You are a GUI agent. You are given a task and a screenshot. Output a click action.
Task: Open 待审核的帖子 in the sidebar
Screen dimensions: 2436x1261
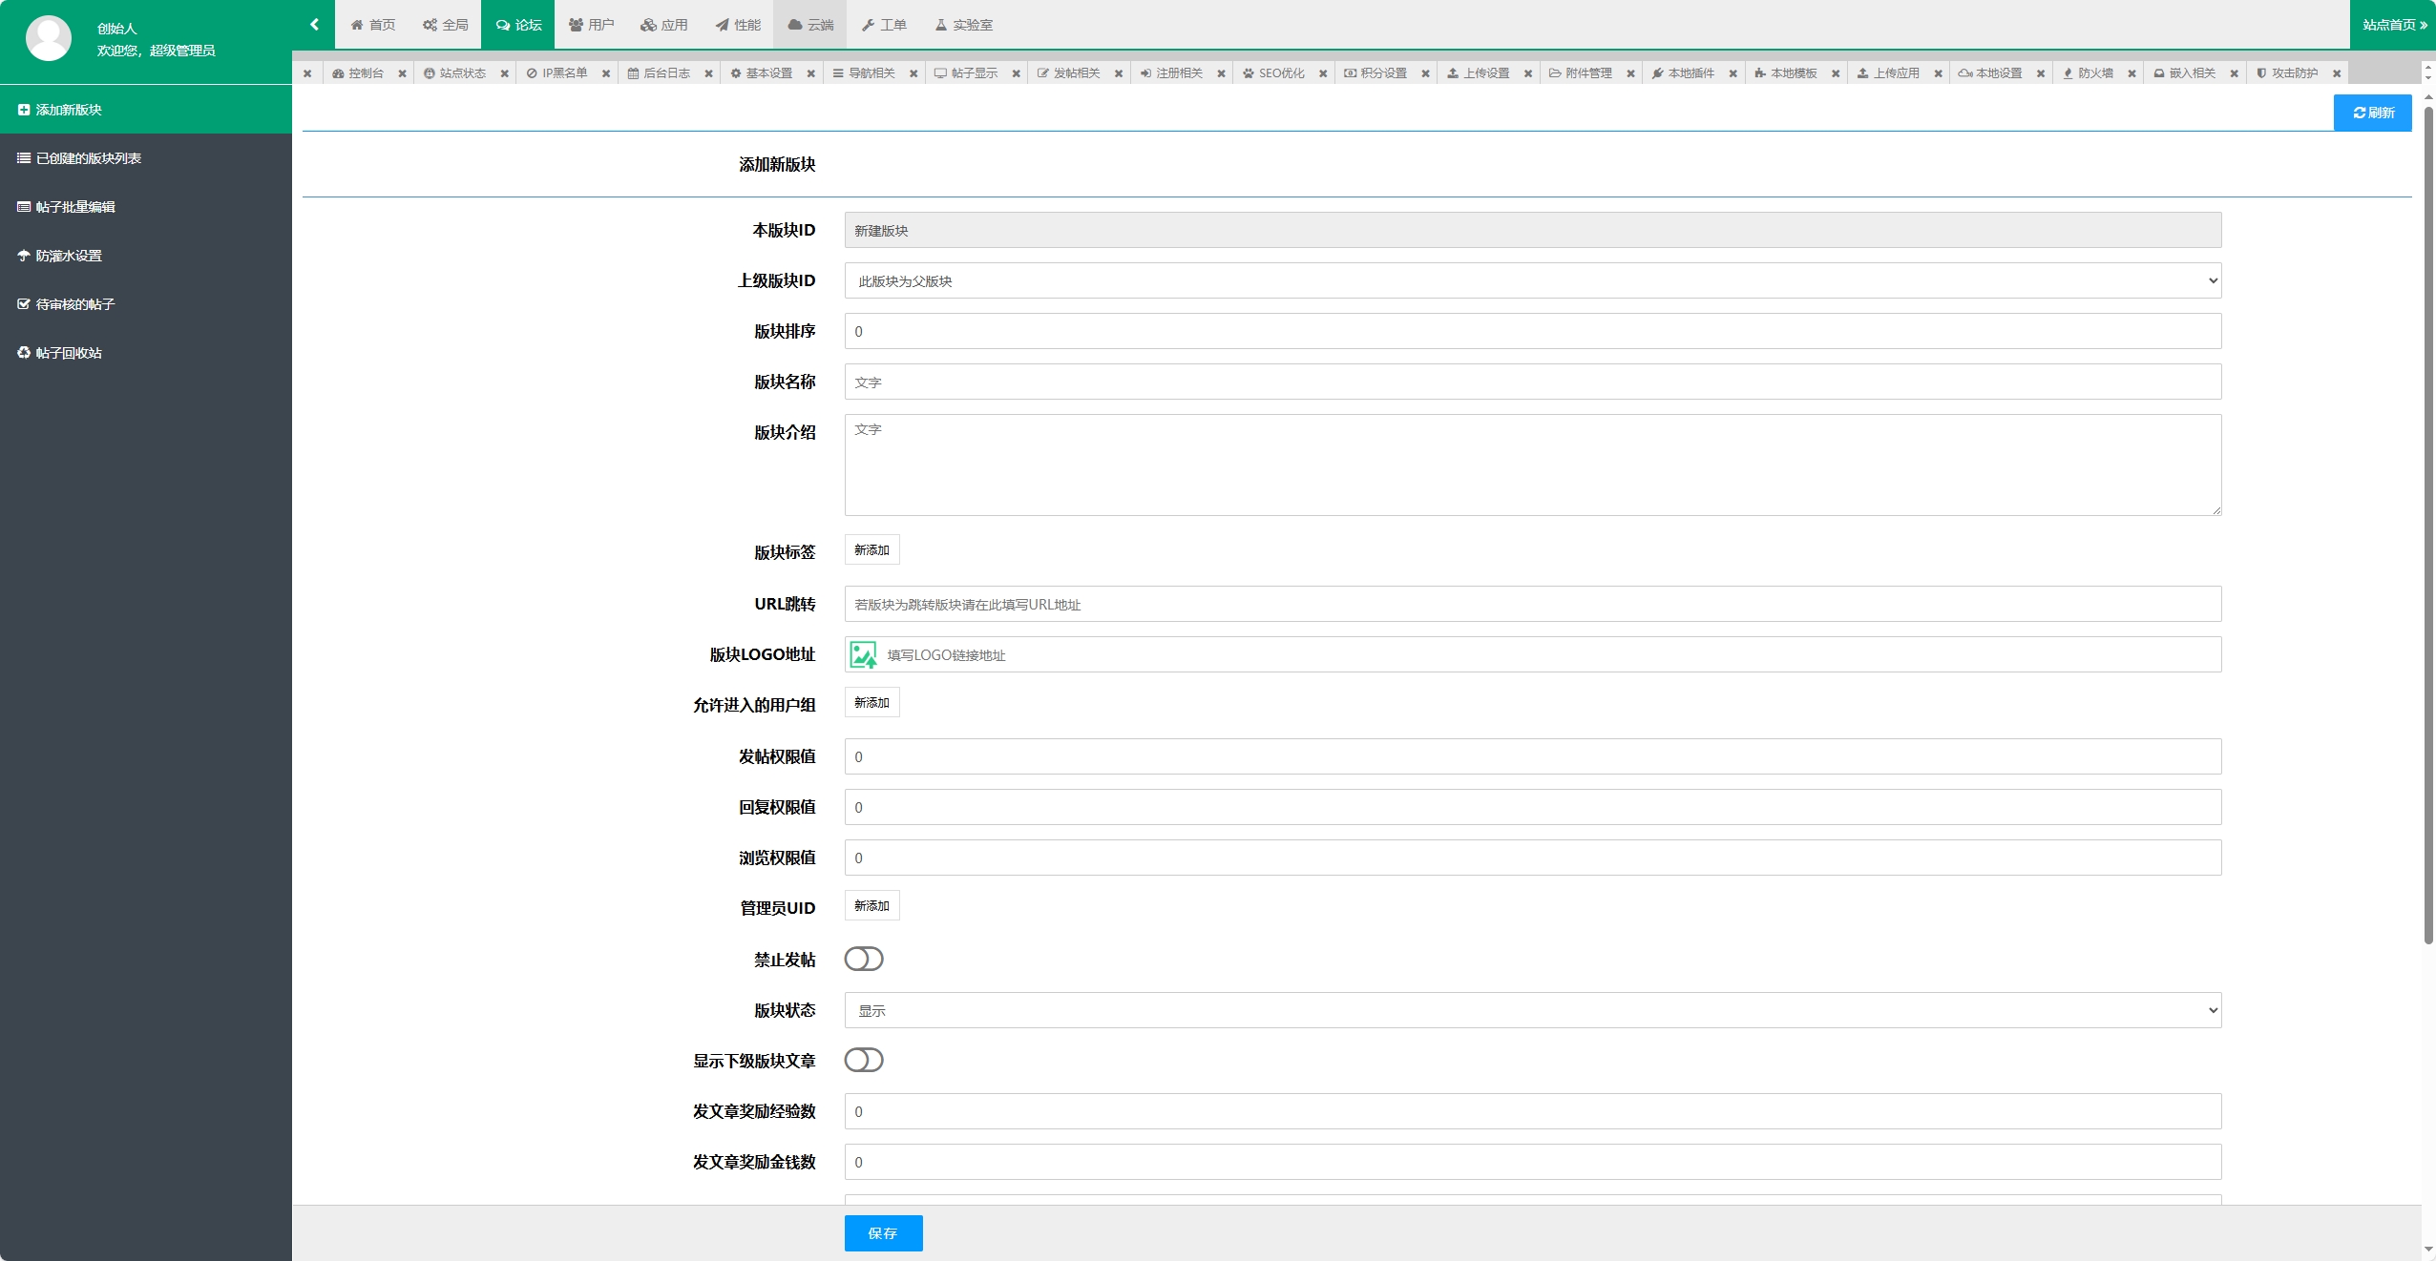pos(146,304)
